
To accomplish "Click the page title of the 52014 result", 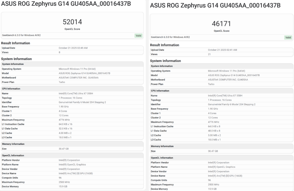I will point(66,4).
